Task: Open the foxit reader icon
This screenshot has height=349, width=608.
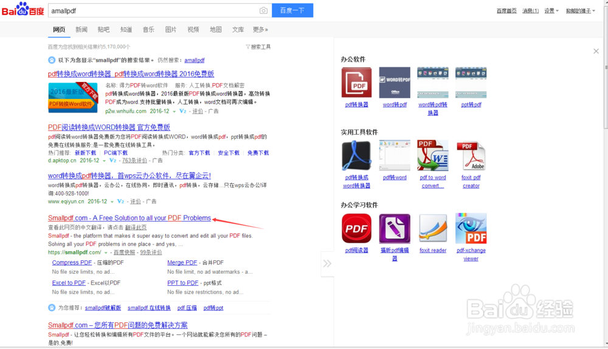Action: coord(433,228)
